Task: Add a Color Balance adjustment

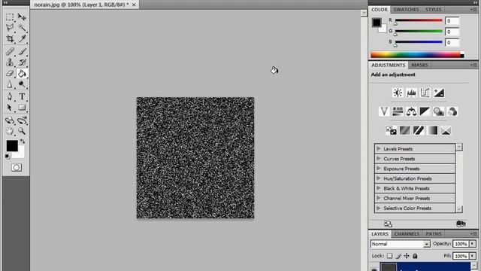Action: pyautogui.click(x=411, y=111)
